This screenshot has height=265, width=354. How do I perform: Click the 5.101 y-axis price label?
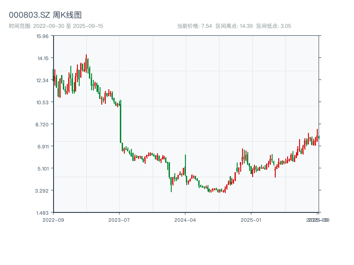pyautogui.click(x=42, y=168)
